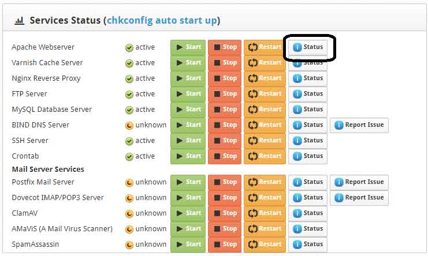
Task: Click the green active checkmark for Apache Webserver
Action: (x=129, y=48)
